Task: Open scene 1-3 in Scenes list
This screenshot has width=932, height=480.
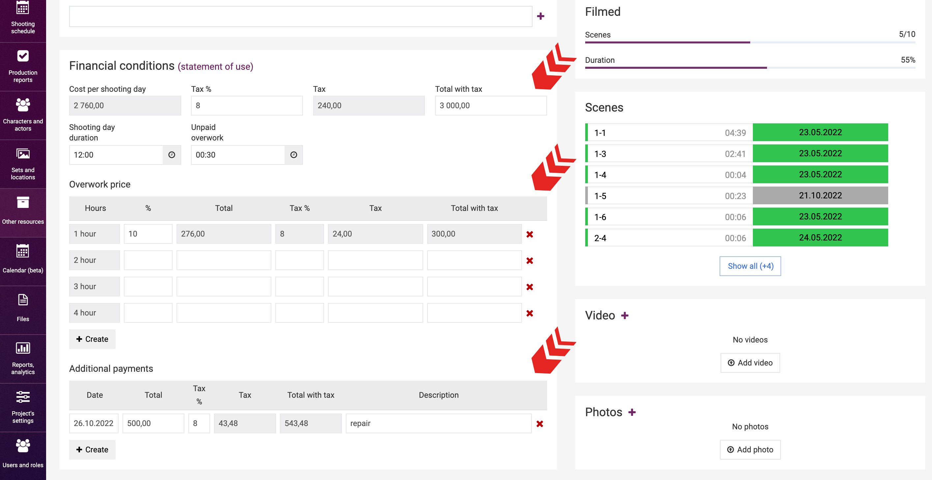Action: point(669,154)
